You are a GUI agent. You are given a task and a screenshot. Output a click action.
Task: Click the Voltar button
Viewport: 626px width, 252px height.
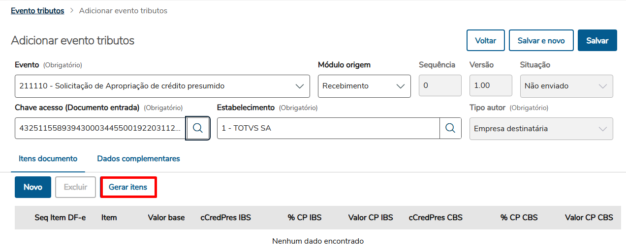486,41
